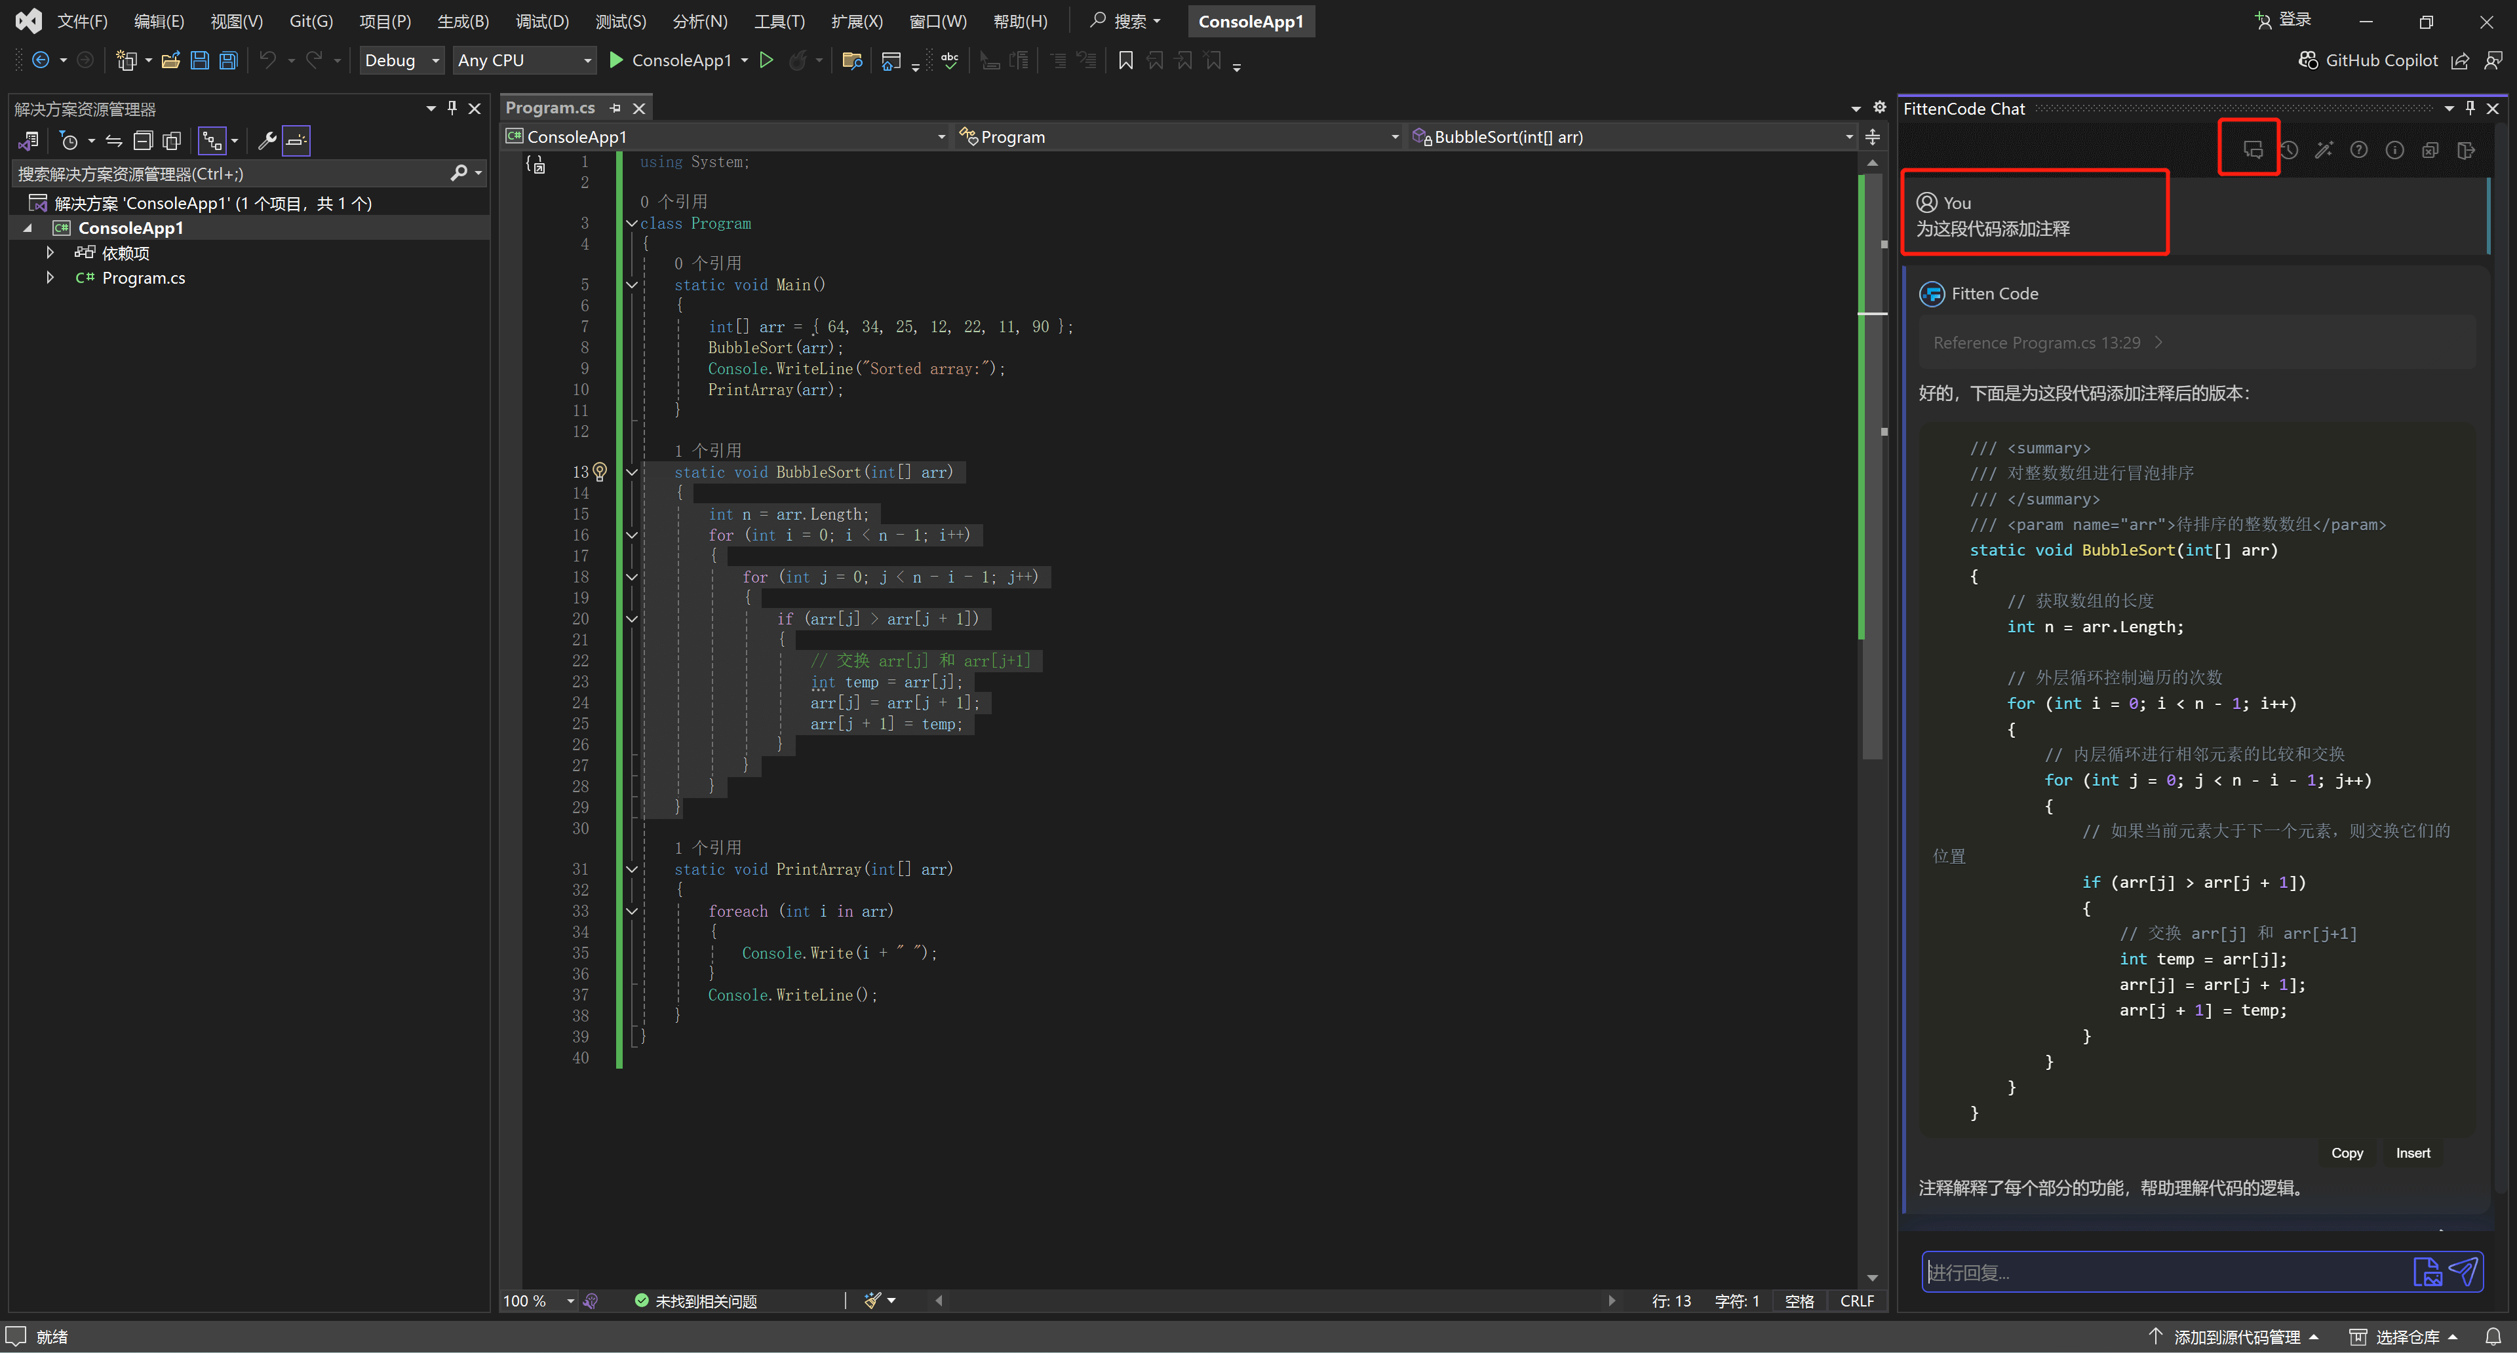Viewport: 2517px width, 1353px height.
Task: Start new FittenCode chat conversation
Action: click(2252, 149)
